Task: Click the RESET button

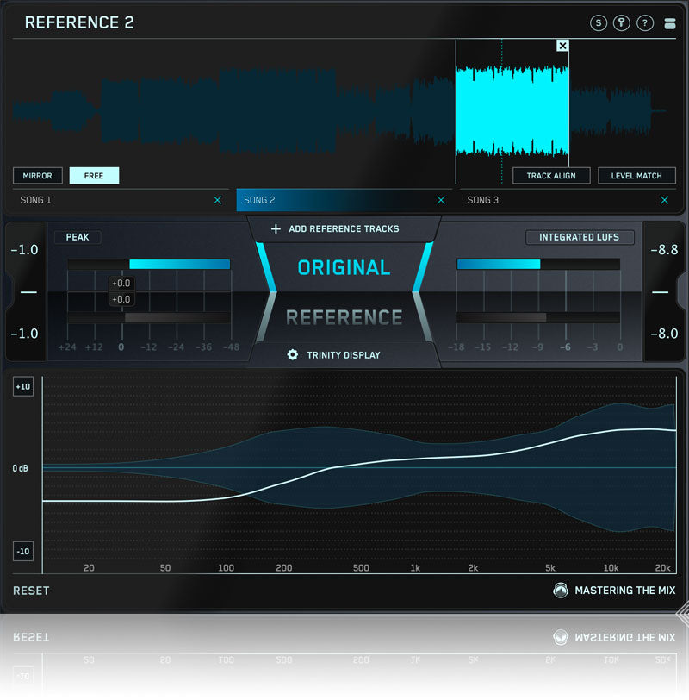Action: pyautogui.click(x=31, y=591)
